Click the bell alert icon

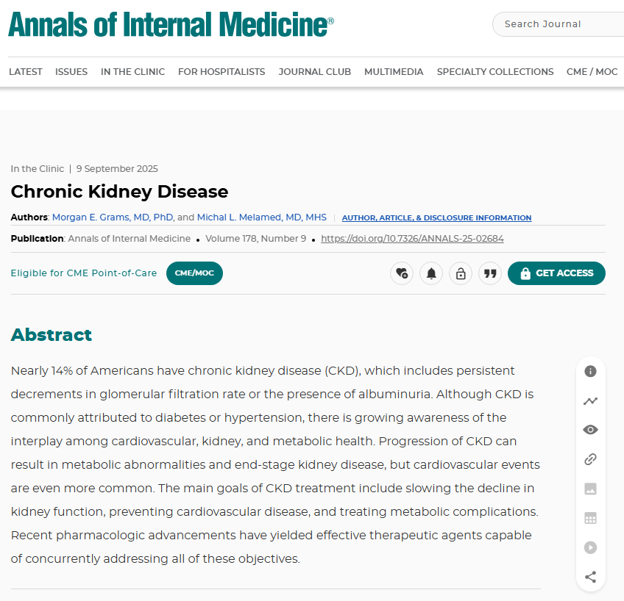click(x=431, y=273)
